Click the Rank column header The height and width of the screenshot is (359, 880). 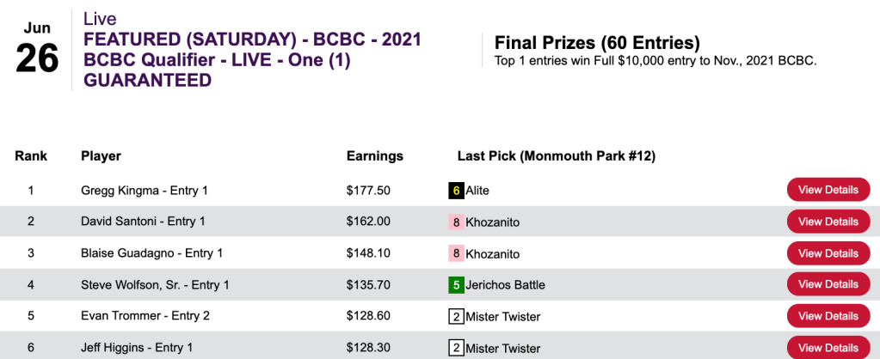[31, 156]
